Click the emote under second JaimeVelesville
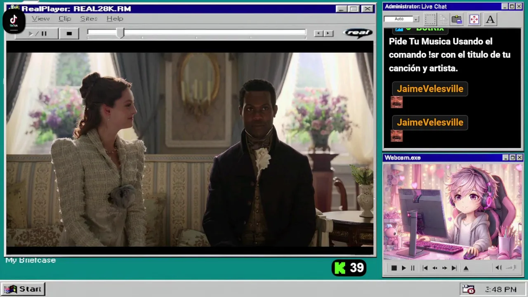The image size is (528, 297). point(396,136)
